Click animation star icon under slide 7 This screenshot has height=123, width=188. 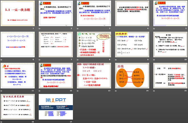[39, 60]
